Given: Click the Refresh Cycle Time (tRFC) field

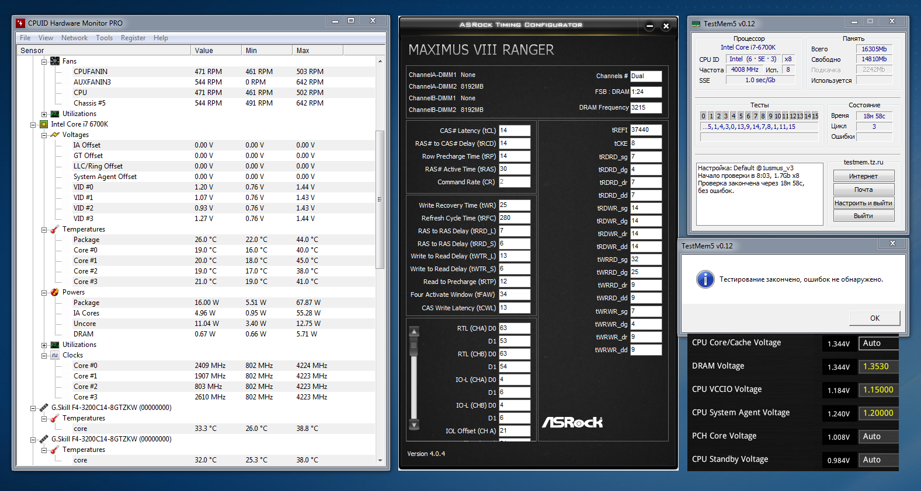Looking at the screenshot, I should (515, 218).
